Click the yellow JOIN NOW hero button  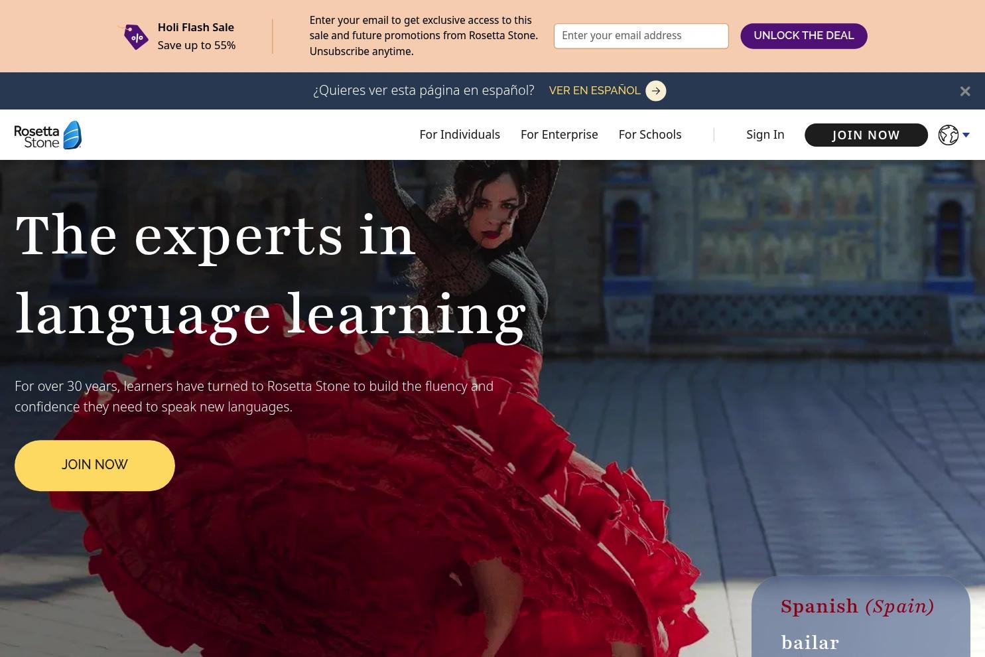tap(95, 465)
